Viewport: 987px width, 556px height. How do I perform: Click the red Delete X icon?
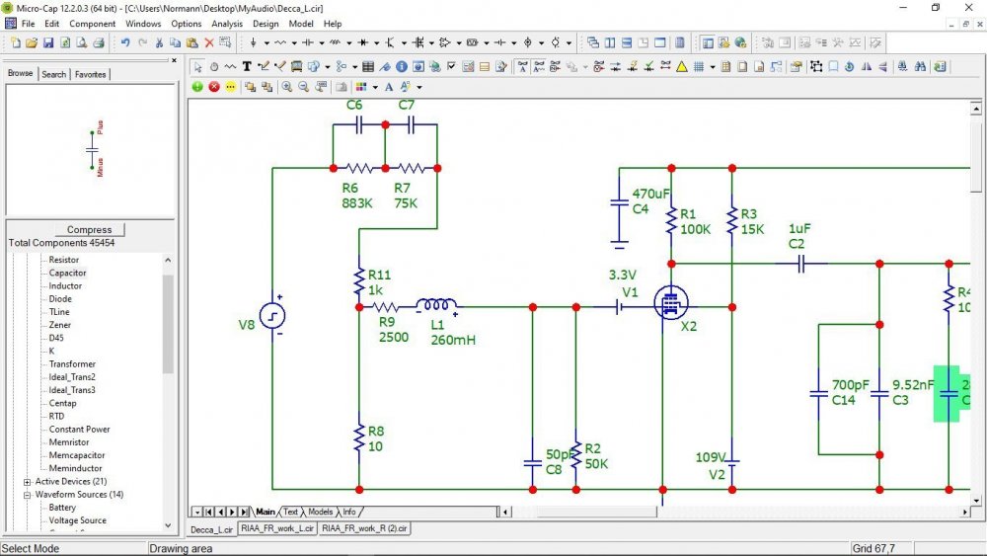(x=209, y=42)
